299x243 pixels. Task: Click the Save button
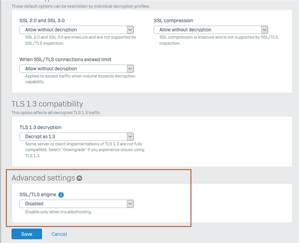[x=27, y=234]
